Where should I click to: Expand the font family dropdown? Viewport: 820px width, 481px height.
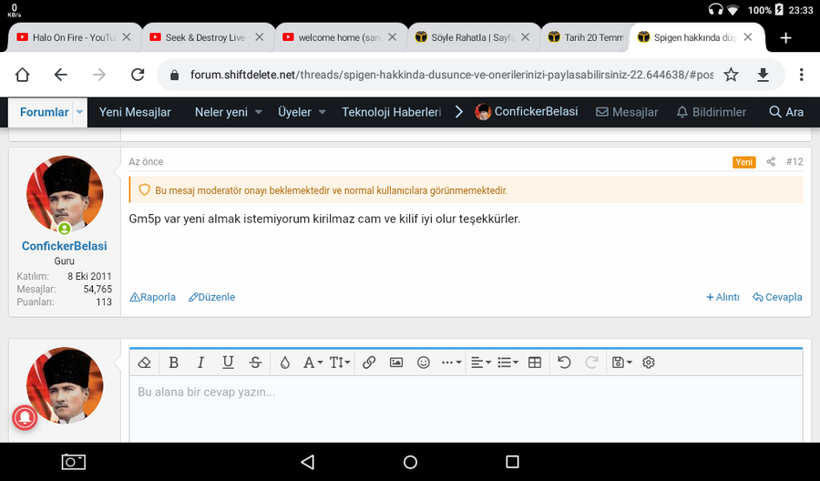pyautogui.click(x=313, y=363)
